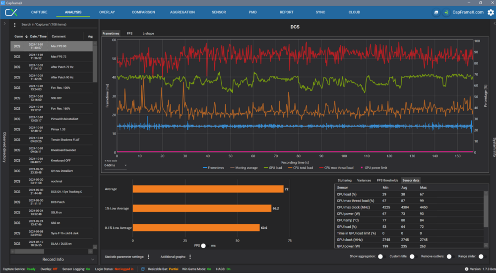Expand the Record Info panel
496x273 pixels.
point(93,259)
